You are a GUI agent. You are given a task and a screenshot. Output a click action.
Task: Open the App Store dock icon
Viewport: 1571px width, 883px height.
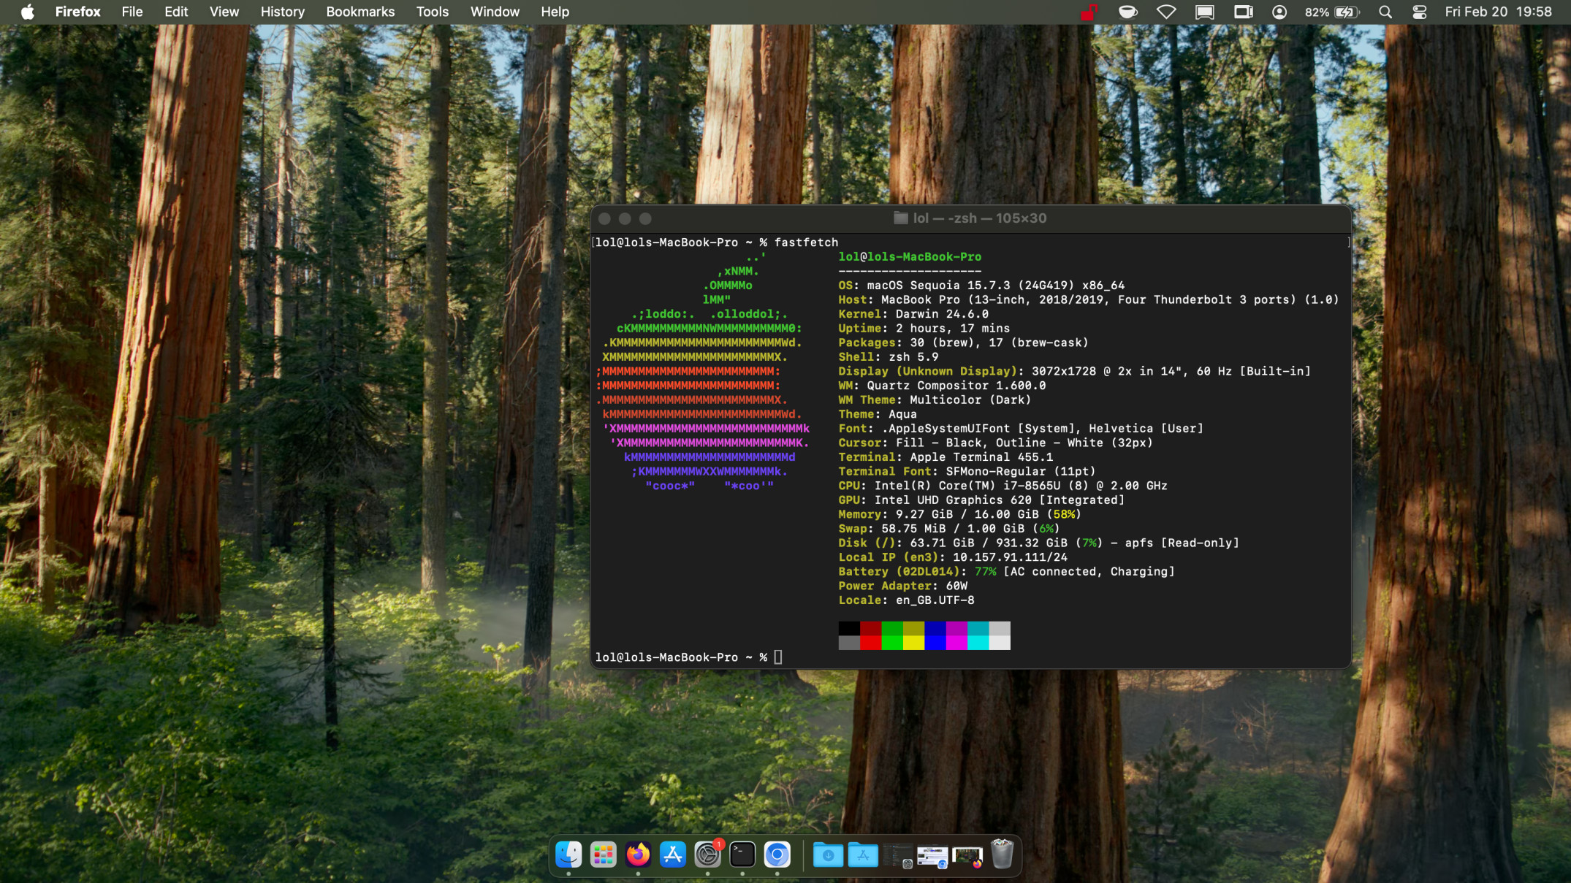tap(672, 854)
